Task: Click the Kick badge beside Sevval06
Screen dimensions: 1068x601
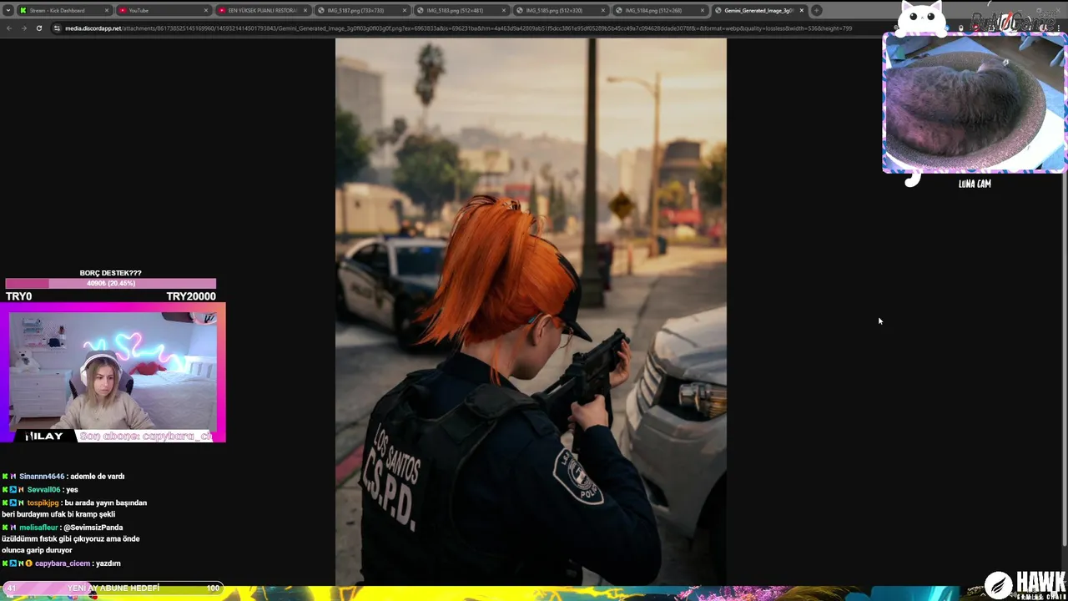Action: click(5, 490)
